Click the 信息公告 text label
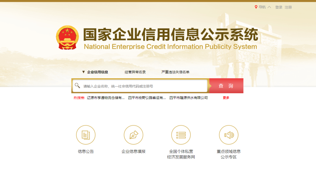 (86, 152)
